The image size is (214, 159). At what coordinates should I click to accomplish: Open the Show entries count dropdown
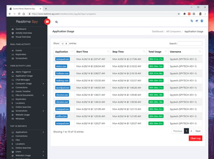[64, 43]
